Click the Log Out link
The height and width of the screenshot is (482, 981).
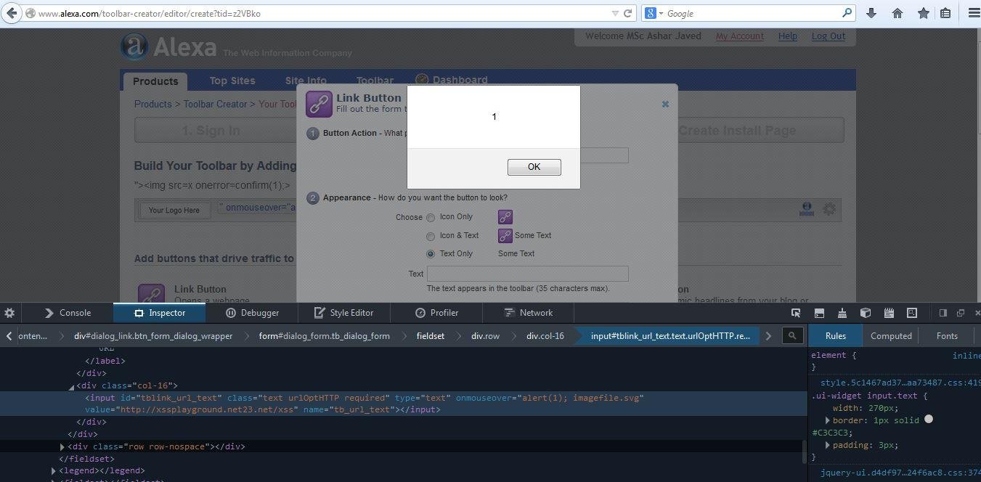point(829,36)
